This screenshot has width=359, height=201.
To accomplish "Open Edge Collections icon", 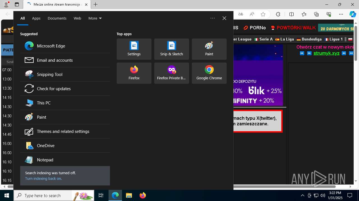I will 316,14.
